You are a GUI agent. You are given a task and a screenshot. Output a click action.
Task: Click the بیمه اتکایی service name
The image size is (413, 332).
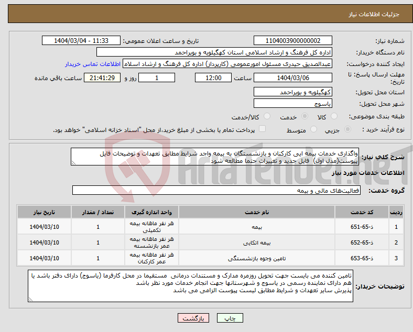pos(257,242)
